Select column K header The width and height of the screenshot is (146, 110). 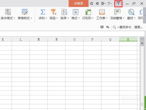6,39
